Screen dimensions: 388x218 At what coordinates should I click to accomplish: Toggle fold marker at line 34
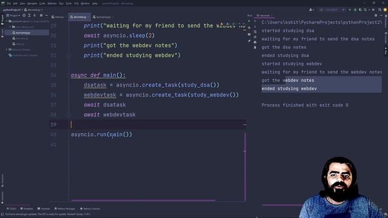[x=69, y=75]
